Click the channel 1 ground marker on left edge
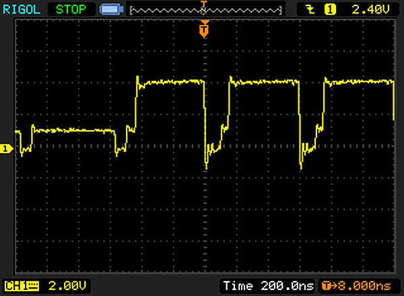 (x=7, y=148)
